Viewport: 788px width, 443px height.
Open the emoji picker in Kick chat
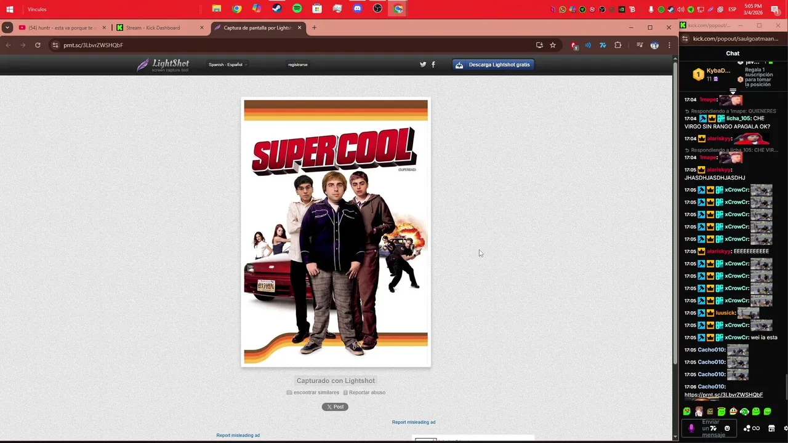[x=727, y=428]
